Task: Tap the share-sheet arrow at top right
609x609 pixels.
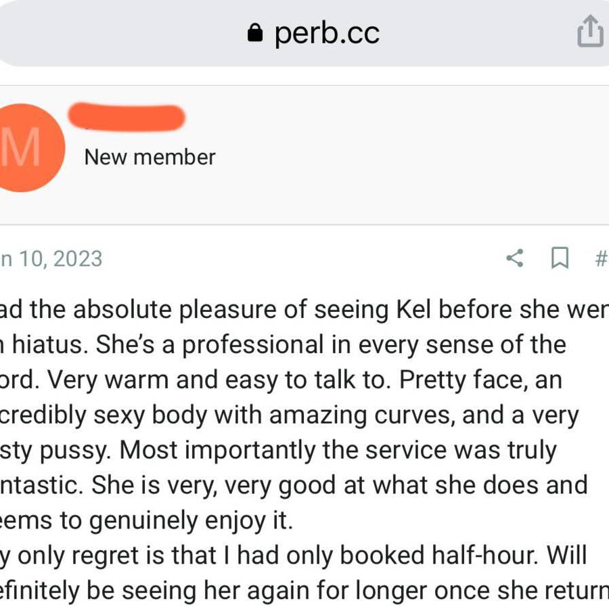Action: [x=588, y=30]
